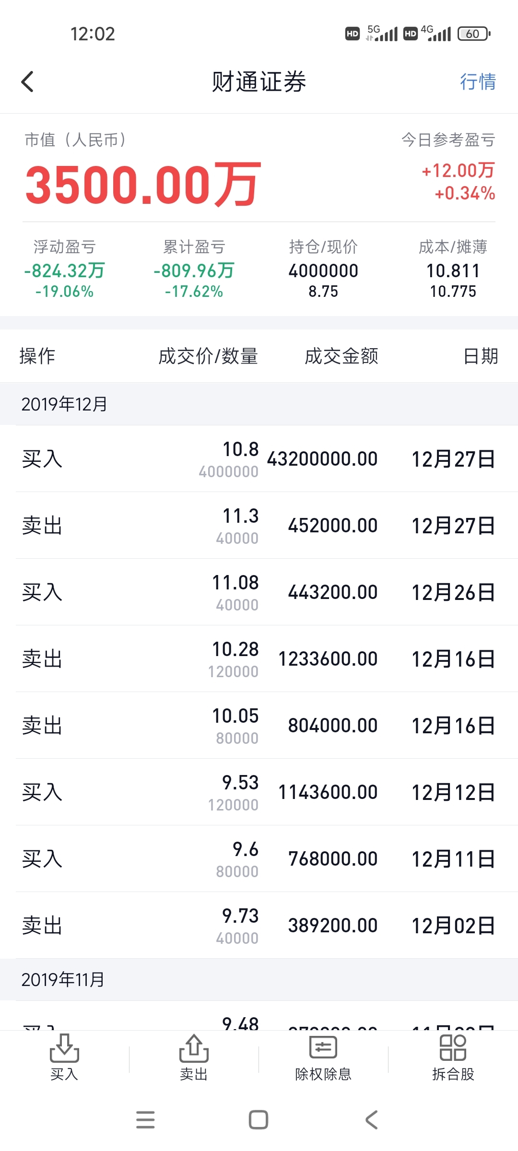
Task: Tap Android recent apps menu icon
Action: click(x=145, y=1120)
